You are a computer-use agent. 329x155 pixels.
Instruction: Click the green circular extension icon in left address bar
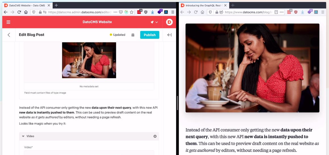tap(126, 12)
